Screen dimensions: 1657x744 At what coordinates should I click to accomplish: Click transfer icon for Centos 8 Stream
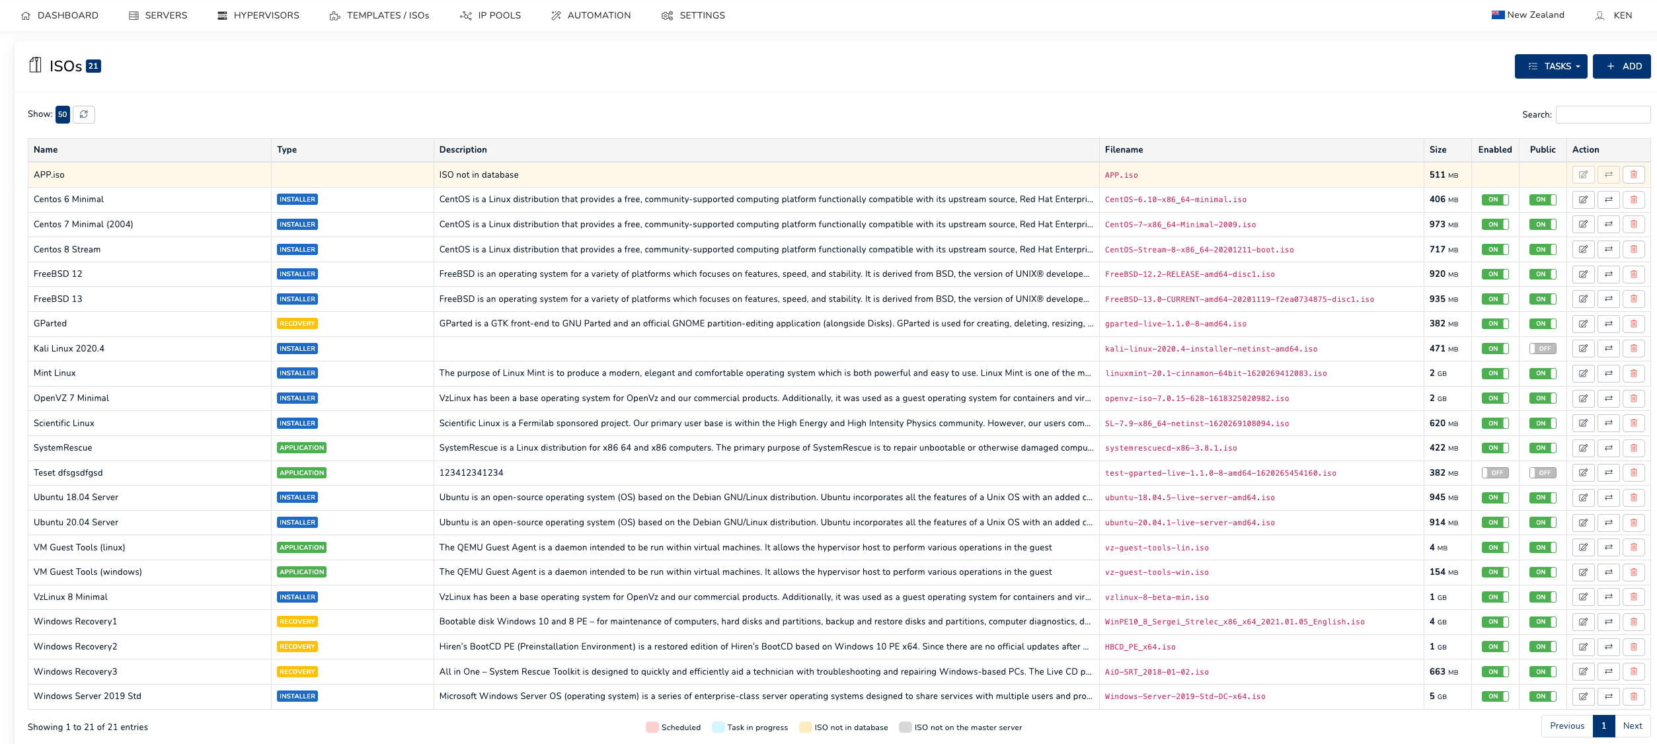(x=1608, y=250)
